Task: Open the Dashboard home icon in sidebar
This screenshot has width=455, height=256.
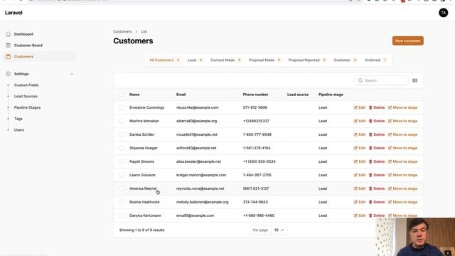Action: tap(8, 34)
